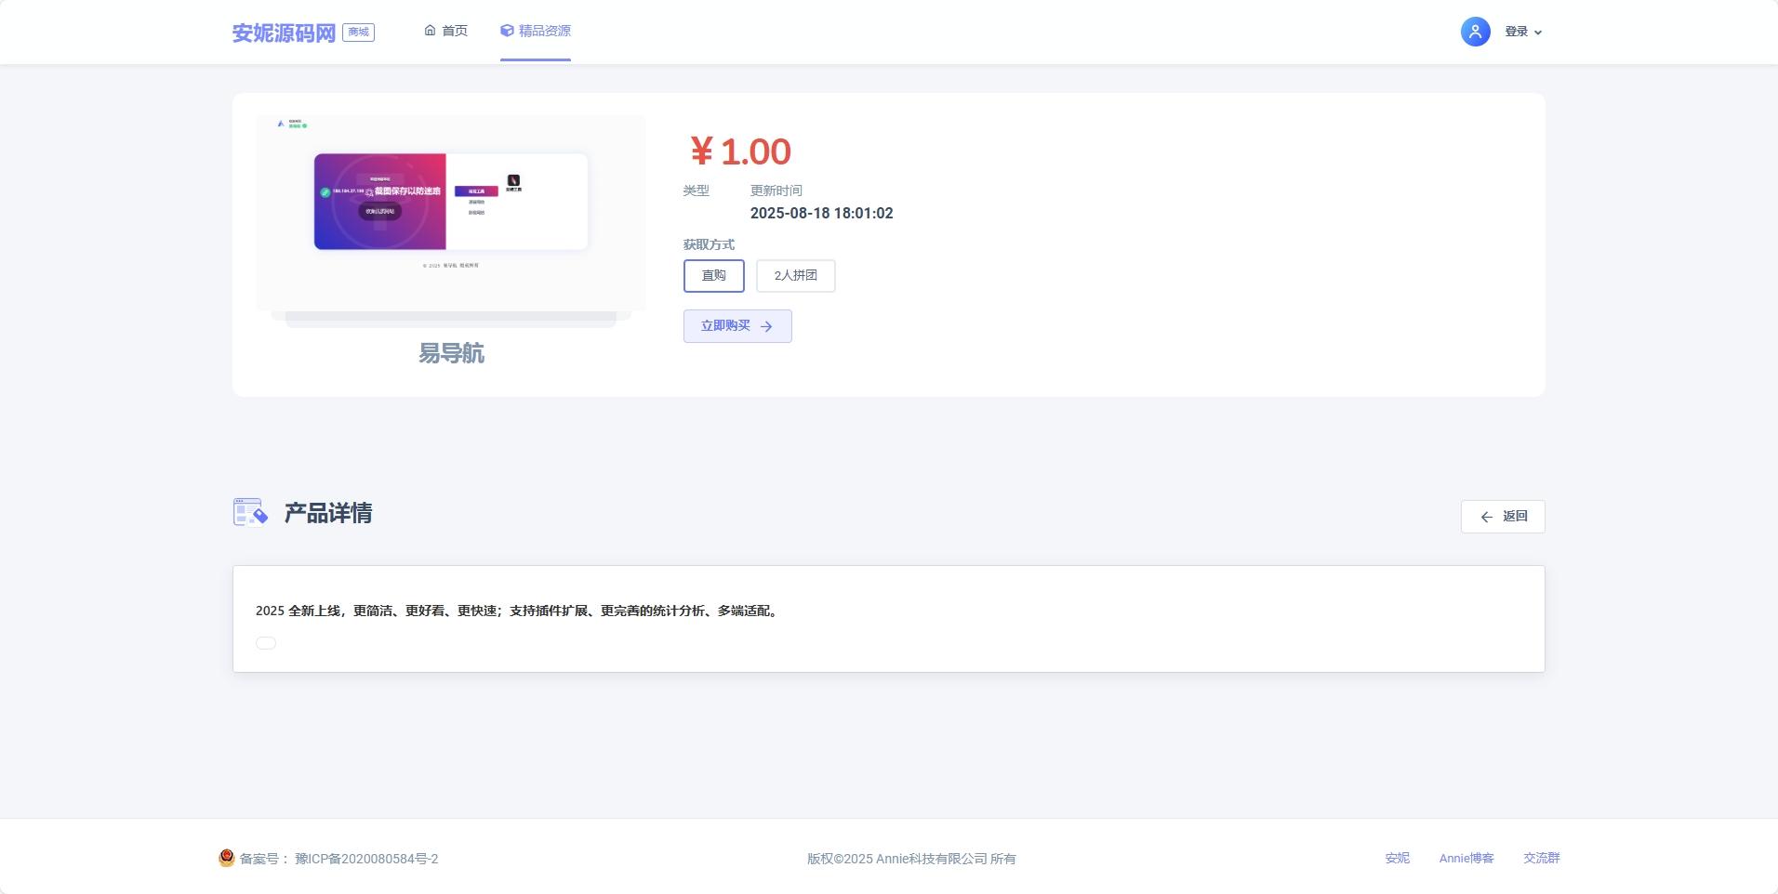Open the 豫ICP备2020080584号-2 record link
This screenshot has width=1778, height=894.
pos(366,859)
